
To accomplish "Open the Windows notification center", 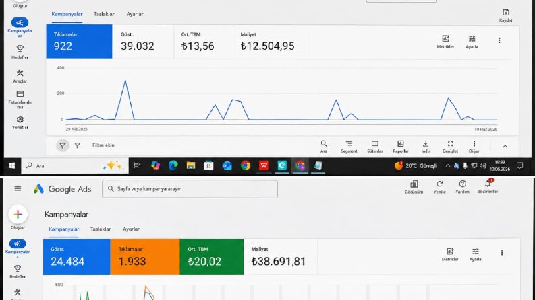I will click(x=519, y=165).
